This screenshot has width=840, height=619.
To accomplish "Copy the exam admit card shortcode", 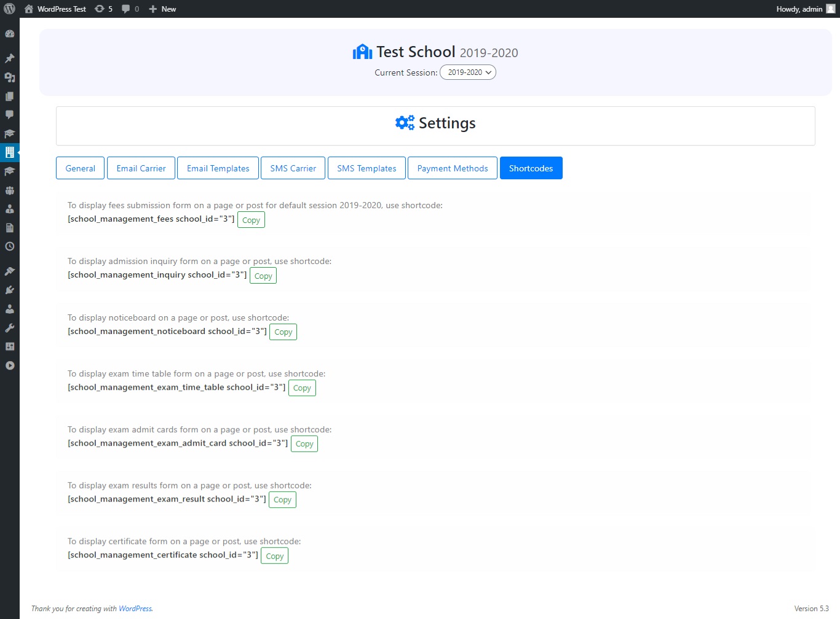I will click(304, 443).
